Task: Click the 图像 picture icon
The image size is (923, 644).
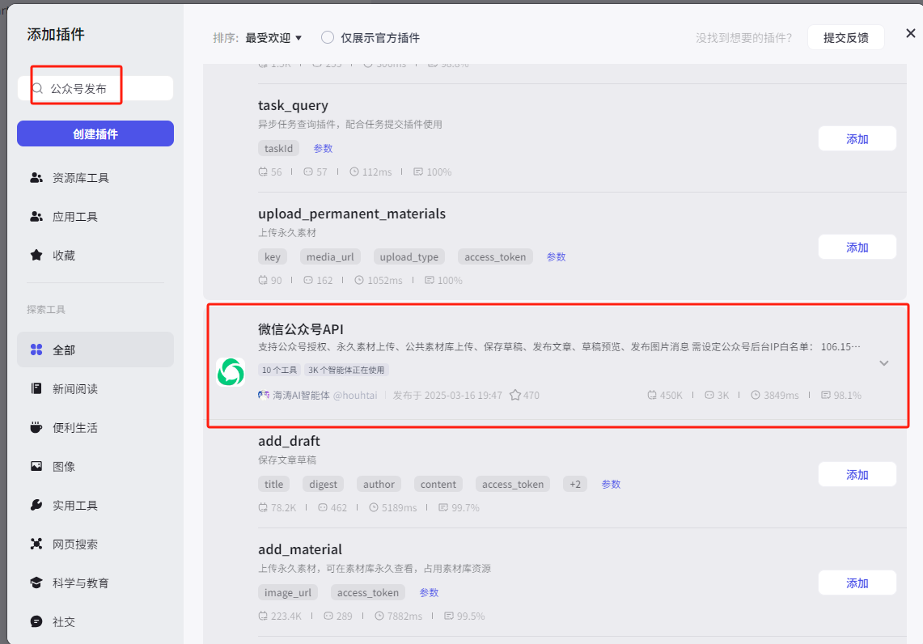Action: point(36,466)
